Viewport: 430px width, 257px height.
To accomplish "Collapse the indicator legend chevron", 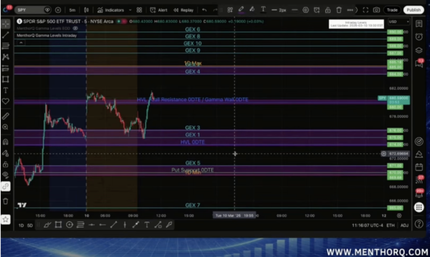I will [21, 42].
